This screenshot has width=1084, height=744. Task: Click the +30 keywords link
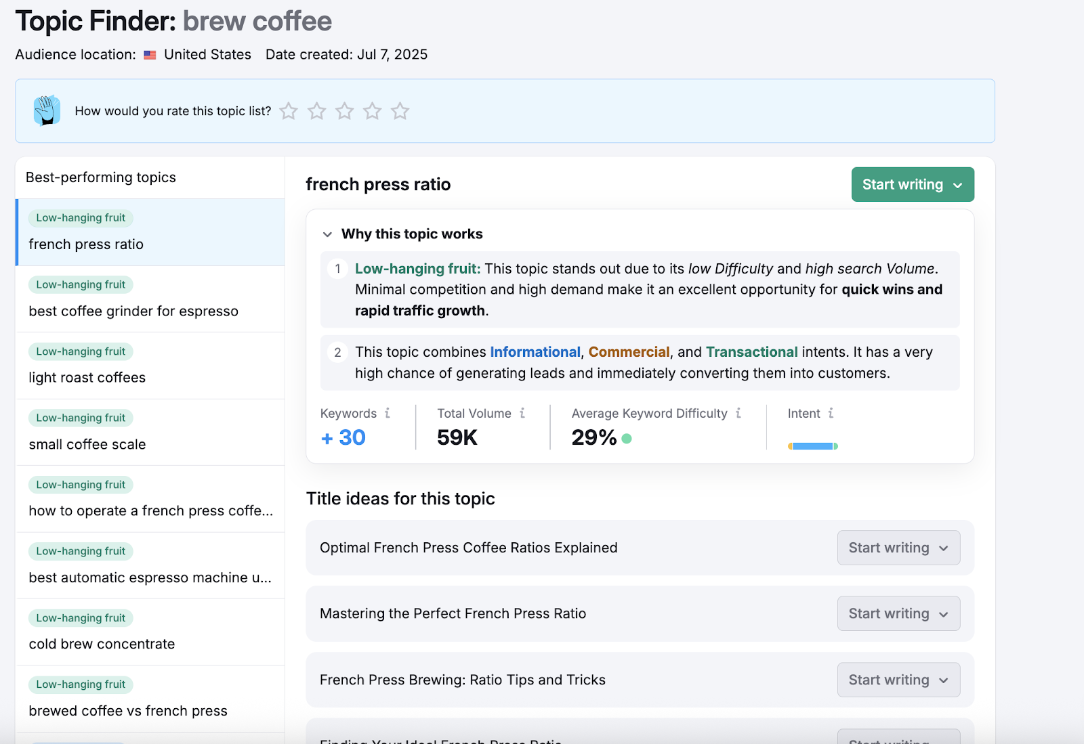pos(343,437)
